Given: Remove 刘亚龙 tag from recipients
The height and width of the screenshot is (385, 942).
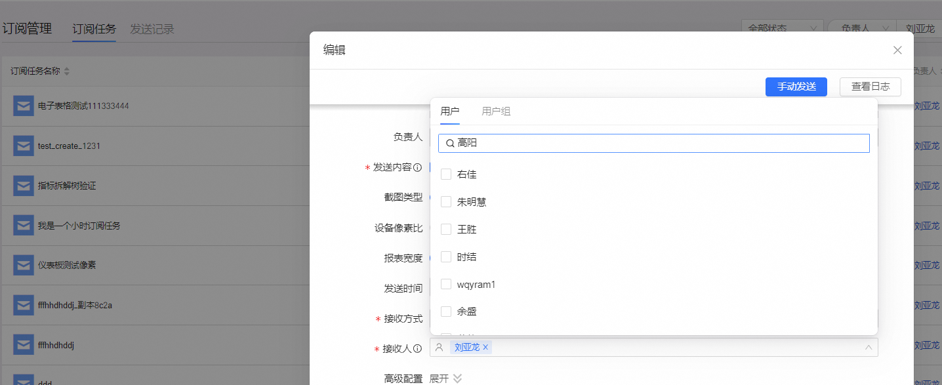Looking at the screenshot, I should point(485,348).
